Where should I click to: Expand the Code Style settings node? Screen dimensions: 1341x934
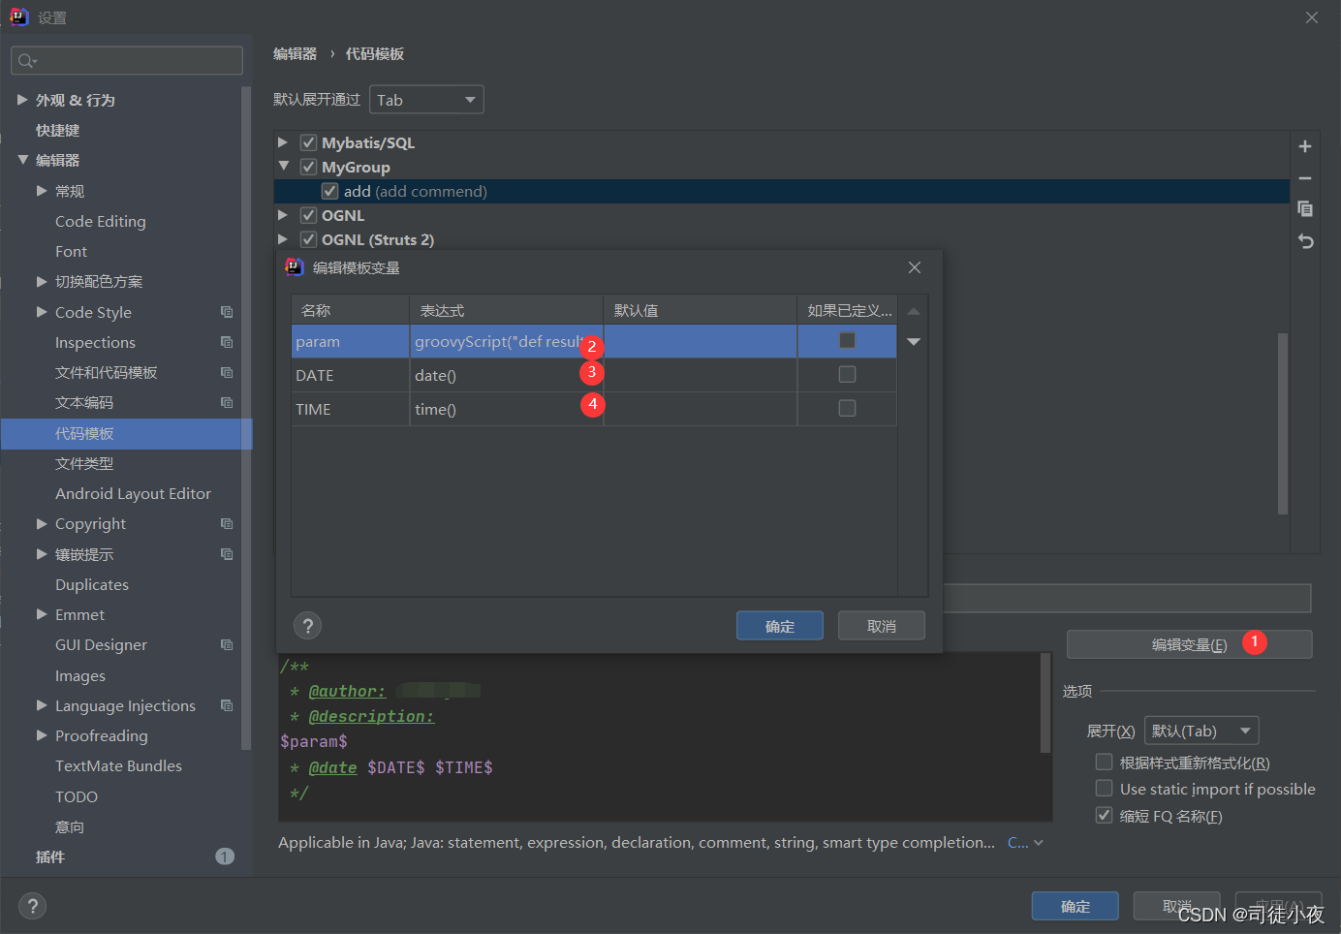click(42, 312)
